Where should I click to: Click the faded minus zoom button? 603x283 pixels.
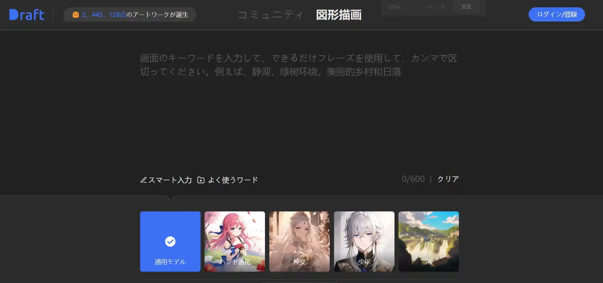click(x=430, y=7)
